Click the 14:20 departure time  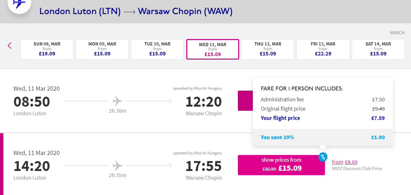[32, 166]
